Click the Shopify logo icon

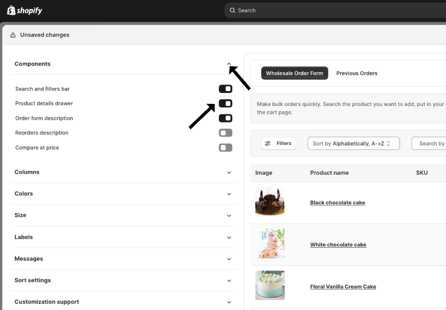pos(11,10)
